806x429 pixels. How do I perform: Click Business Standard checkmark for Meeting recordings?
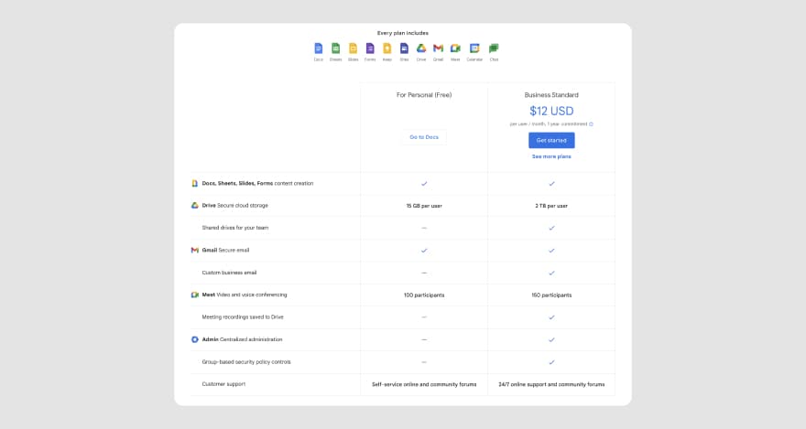point(551,317)
